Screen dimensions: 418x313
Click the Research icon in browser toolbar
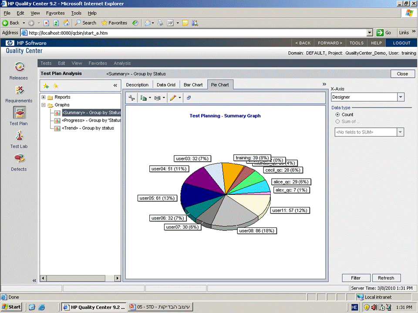(x=195, y=23)
